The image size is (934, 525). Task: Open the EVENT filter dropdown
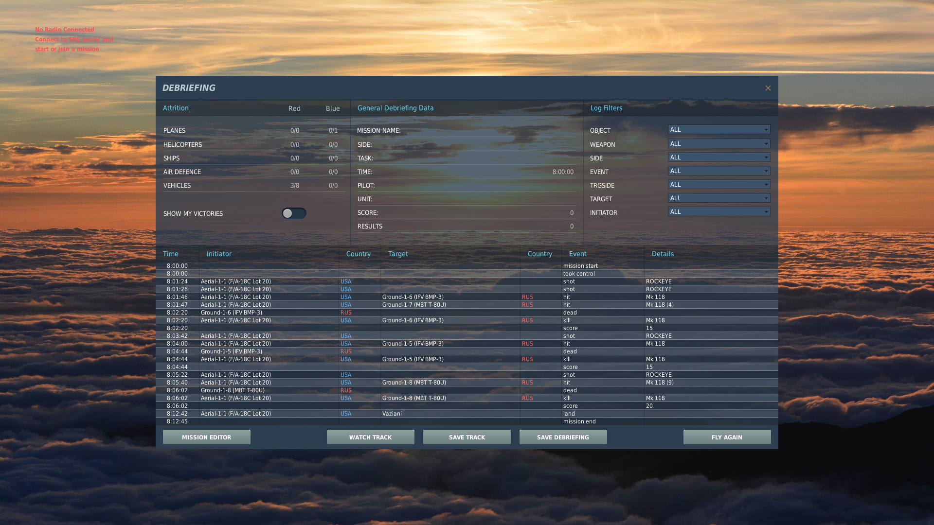(x=719, y=171)
